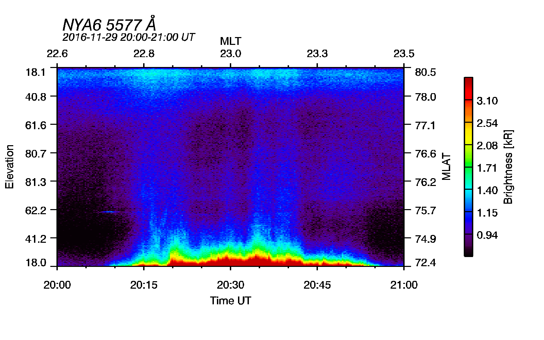Click the "MLAT" right axis label
The width and height of the screenshot is (544, 340).
[446, 167]
